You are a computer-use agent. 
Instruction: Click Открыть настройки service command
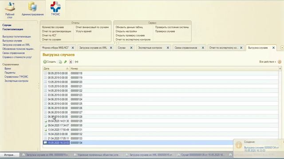[126, 31]
